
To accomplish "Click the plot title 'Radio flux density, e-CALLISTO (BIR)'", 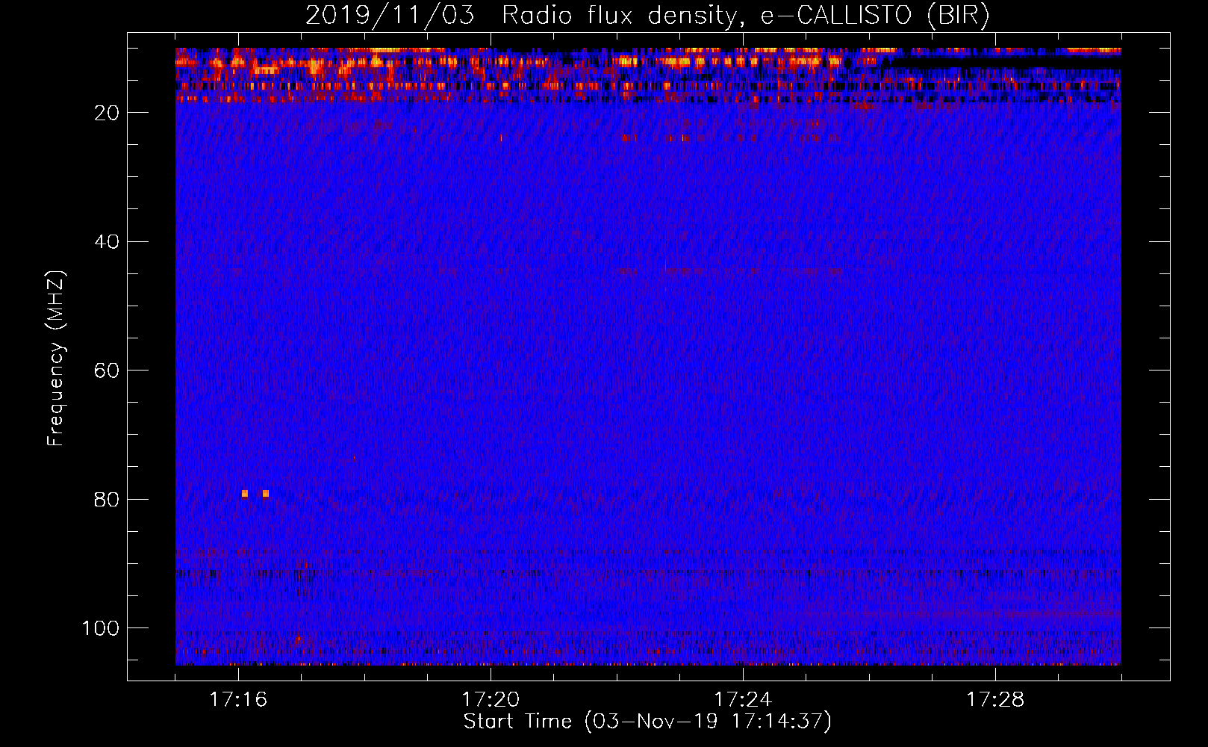I will click(x=746, y=16).
